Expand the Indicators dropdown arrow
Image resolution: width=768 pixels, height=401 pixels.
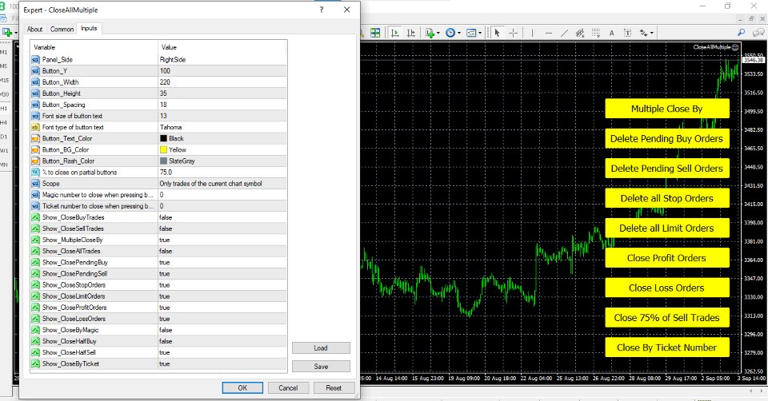(x=438, y=33)
